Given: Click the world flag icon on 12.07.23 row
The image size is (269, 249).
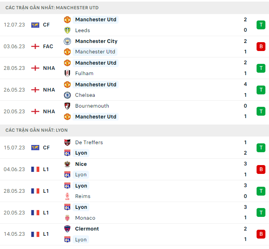Looking at the screenshot, I should [x=35, y=25].
